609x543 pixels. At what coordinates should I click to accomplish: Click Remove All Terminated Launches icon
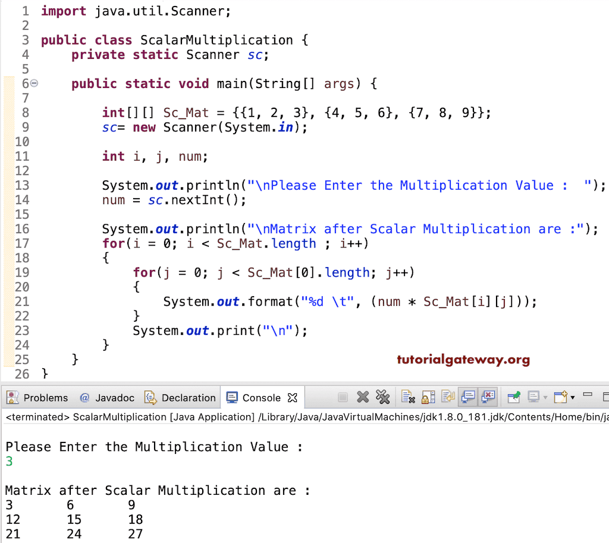384,397
